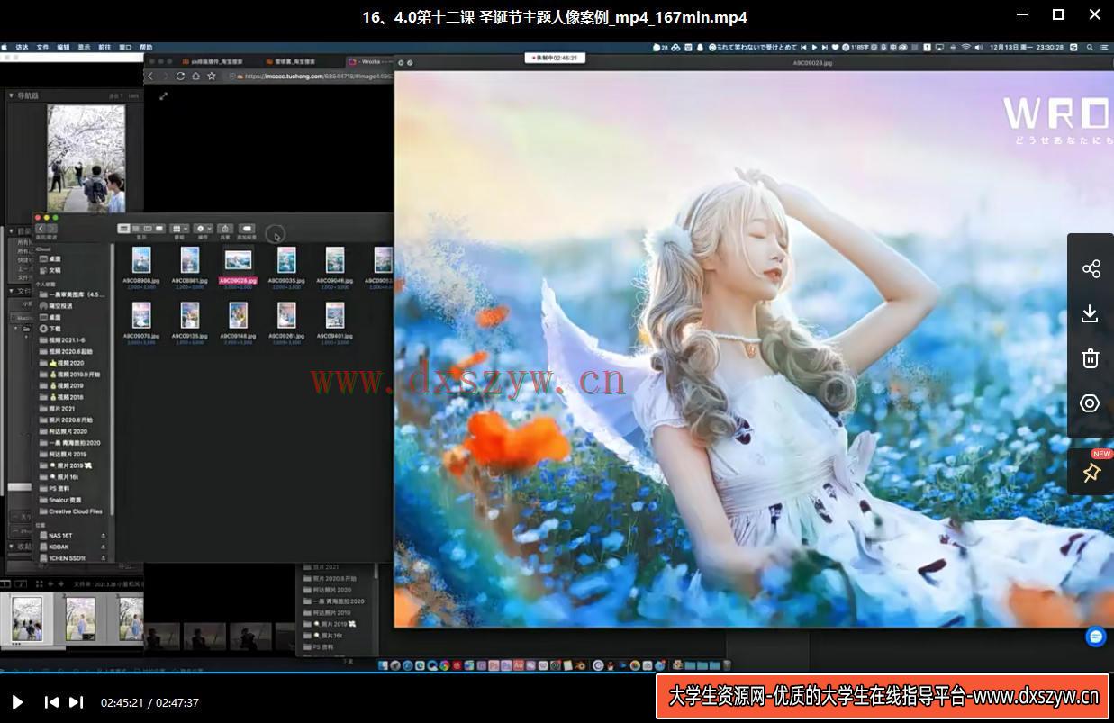
Task: Click browser back arrow
Action: [150, 77]
